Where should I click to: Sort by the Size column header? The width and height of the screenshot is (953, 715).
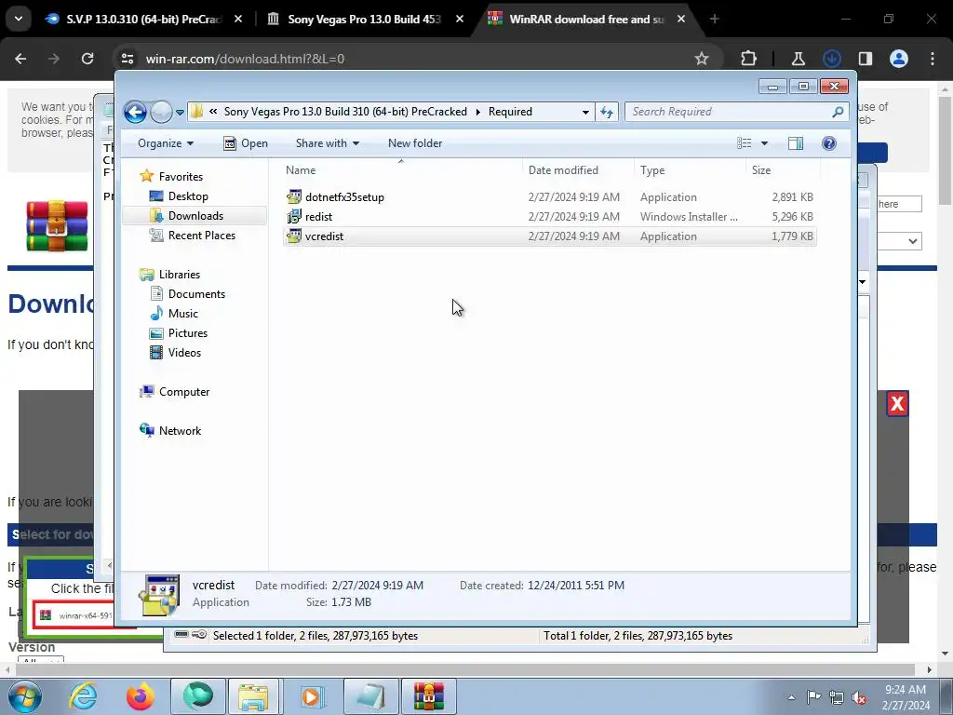[x=761, y=170]
